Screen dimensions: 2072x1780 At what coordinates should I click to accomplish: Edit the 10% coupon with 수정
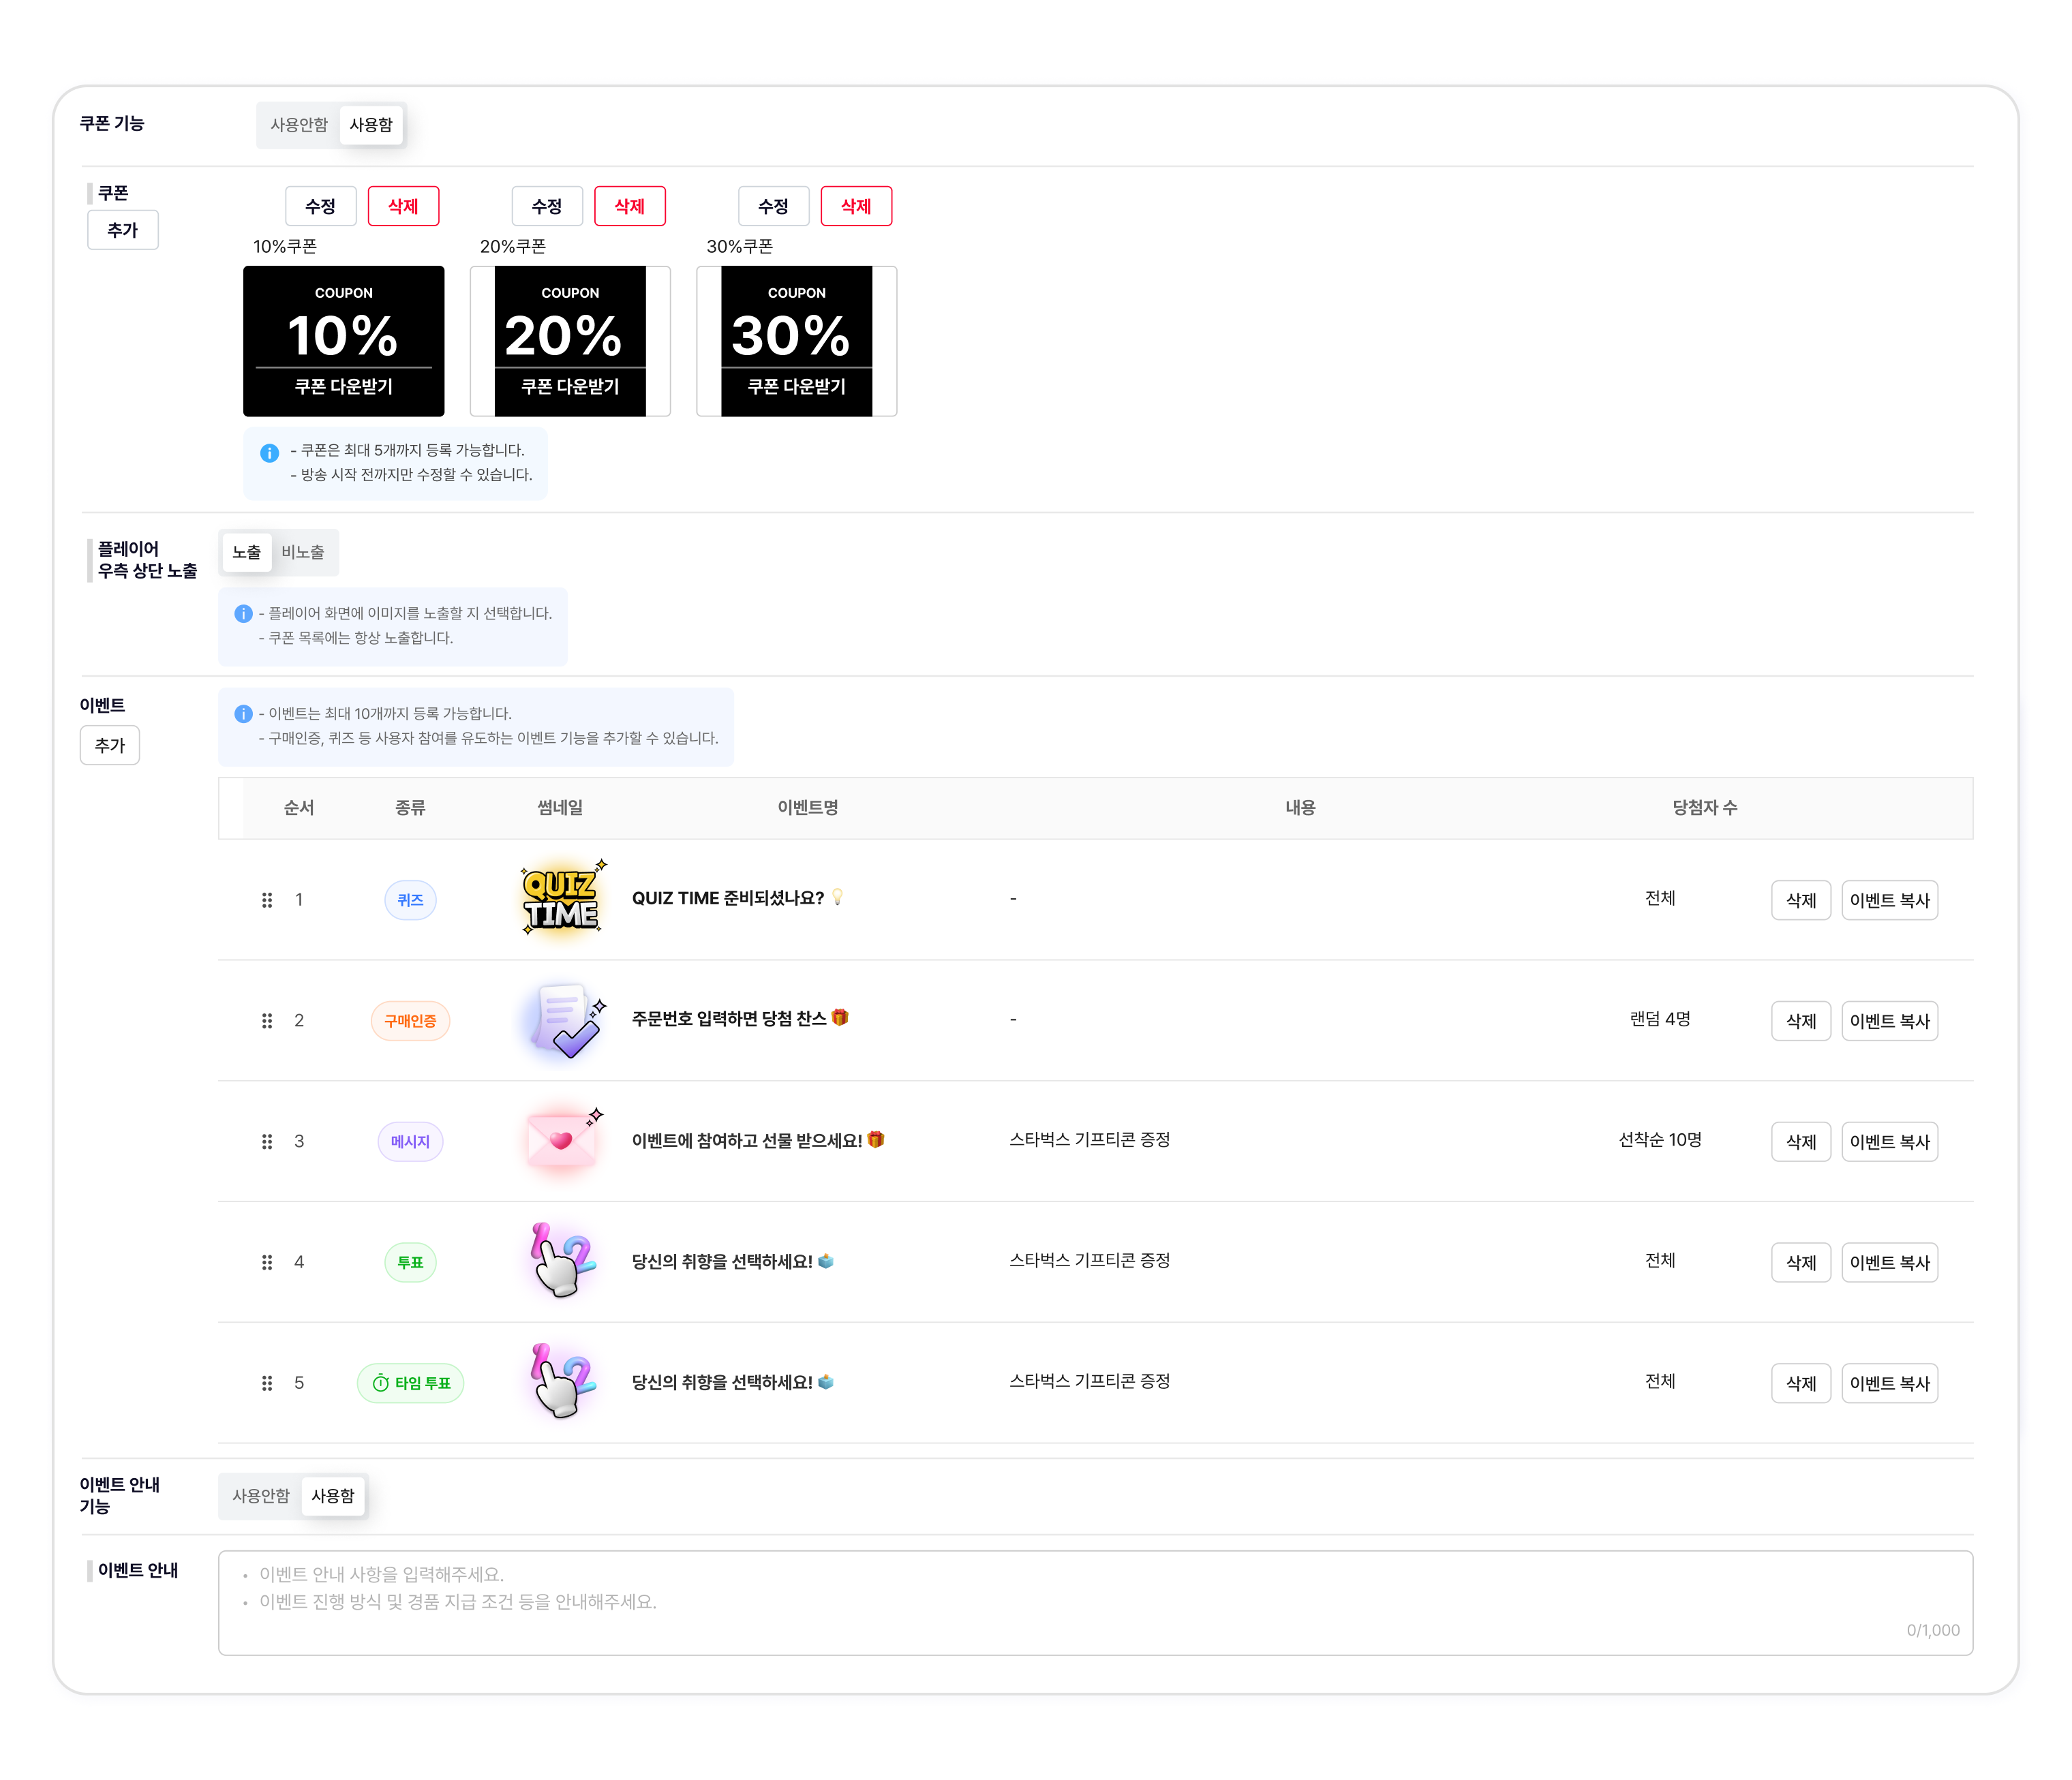pyautogui.click(x=320, y=206)
